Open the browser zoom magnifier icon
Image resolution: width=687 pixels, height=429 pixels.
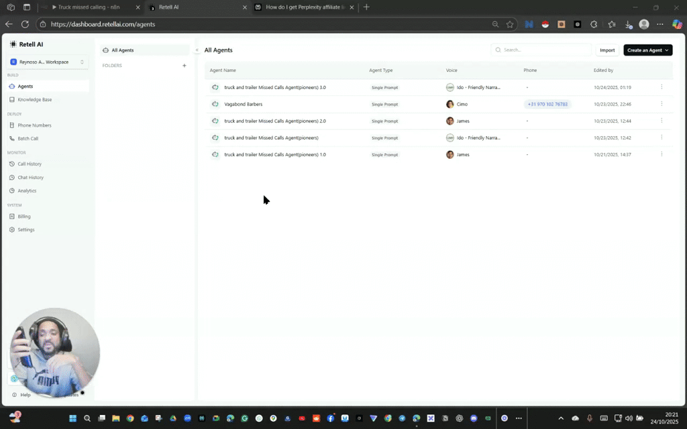(x=495, y=25)
